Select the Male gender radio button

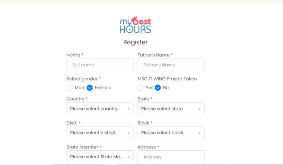click(x=70, y=88)
